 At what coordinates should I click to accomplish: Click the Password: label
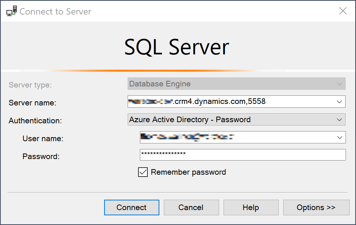[x=41, y=156]
